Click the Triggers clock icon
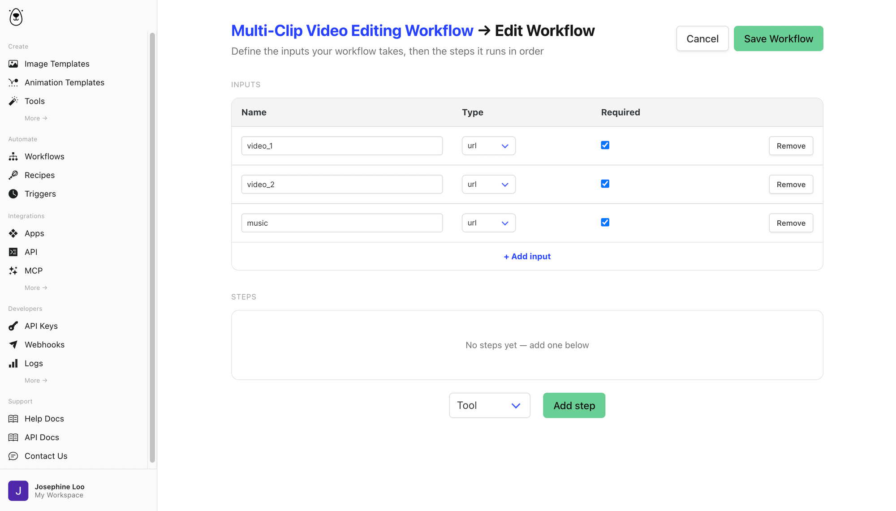Screen dimensions: 896x511 (13, 194)
